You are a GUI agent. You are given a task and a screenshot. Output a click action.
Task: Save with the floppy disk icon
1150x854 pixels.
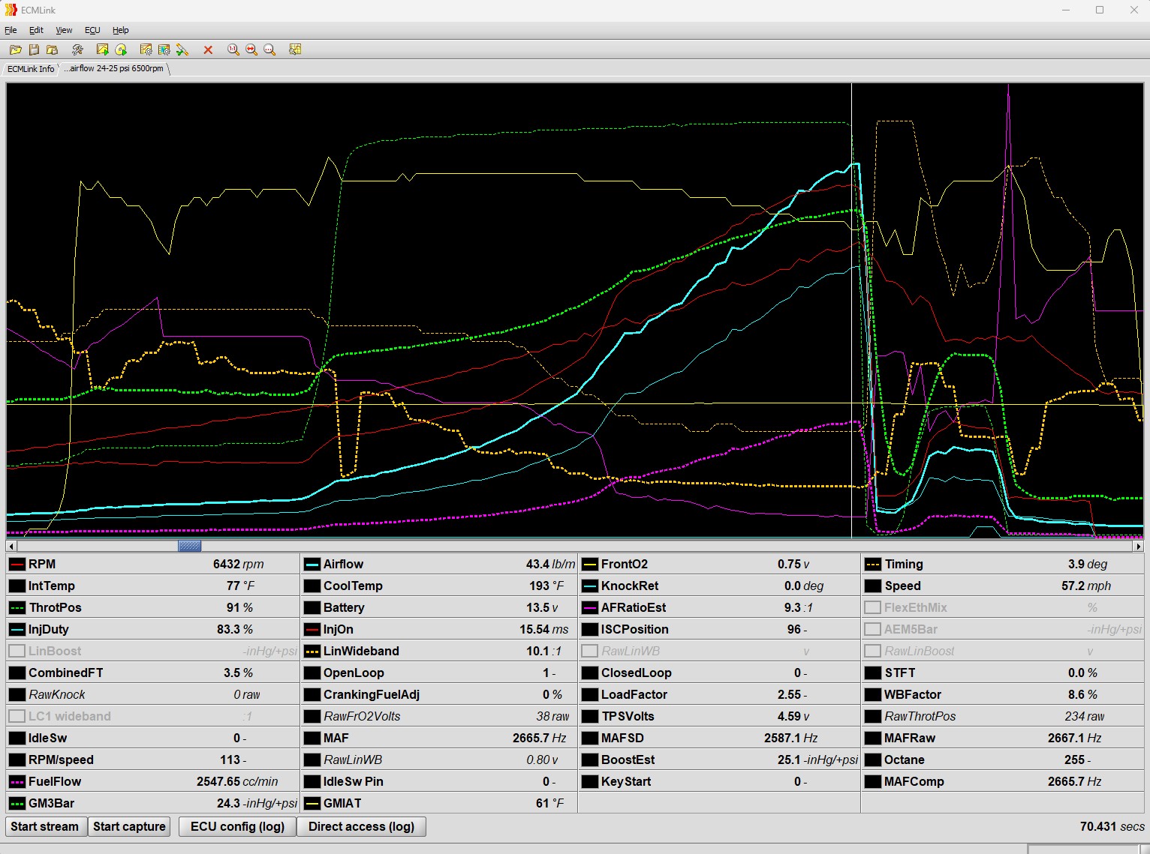point(34,49)
